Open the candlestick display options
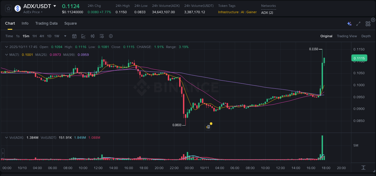376x176 pixels. coord(92,36)
